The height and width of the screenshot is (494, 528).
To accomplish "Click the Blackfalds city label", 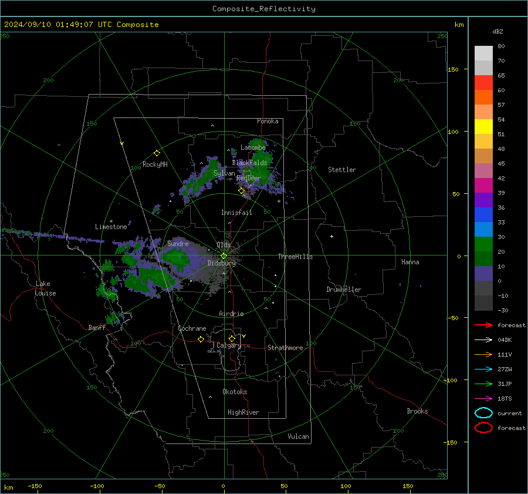I will tap(249, 163).
